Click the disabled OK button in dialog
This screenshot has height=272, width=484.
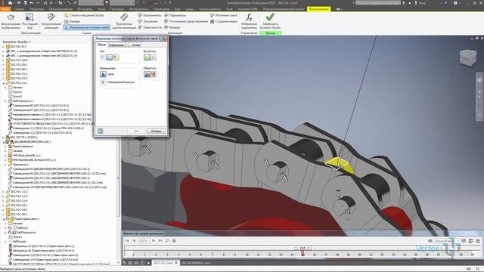[136, 131]
